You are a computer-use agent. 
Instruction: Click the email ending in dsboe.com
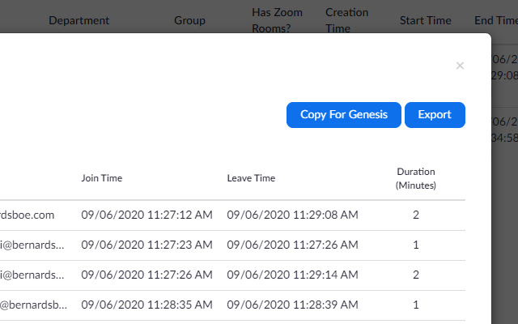tap(27, 215)
